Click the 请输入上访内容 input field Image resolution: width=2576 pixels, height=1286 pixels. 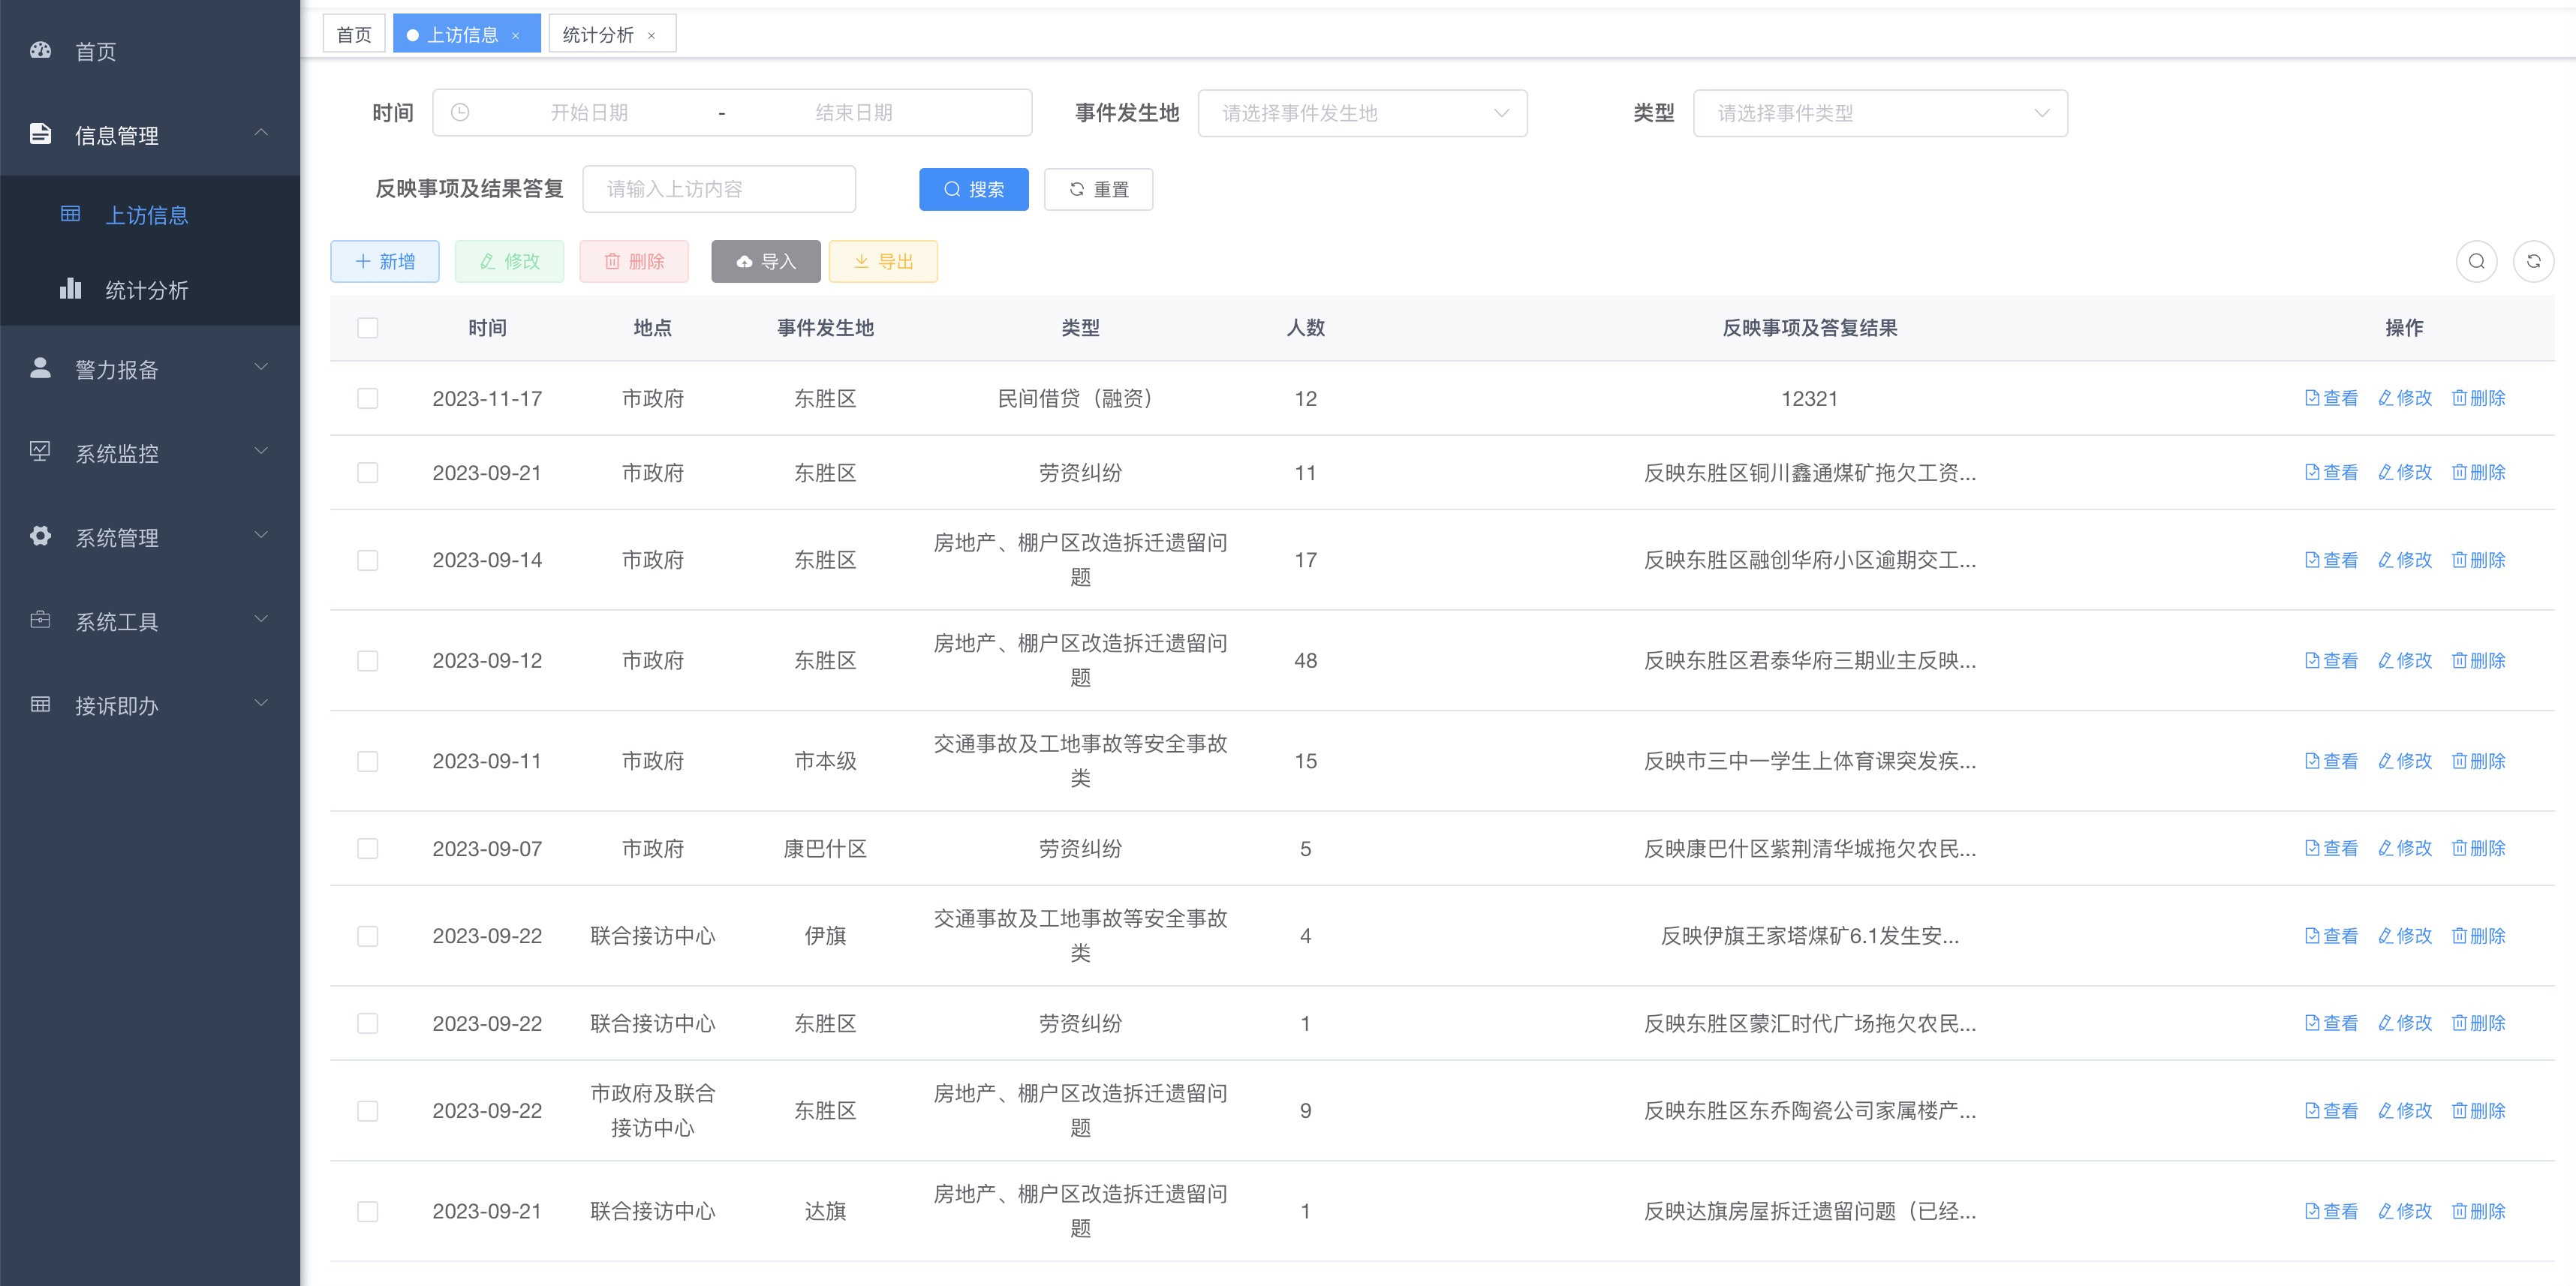[719, 189]
